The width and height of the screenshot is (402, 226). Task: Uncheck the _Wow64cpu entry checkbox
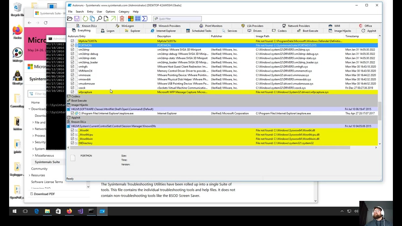(x=73, y=135)
